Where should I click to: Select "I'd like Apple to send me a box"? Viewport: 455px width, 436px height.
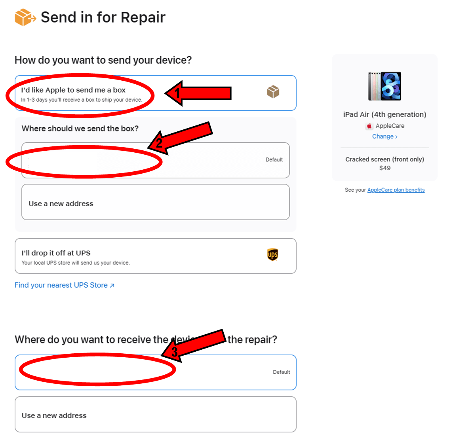(156, 93)
